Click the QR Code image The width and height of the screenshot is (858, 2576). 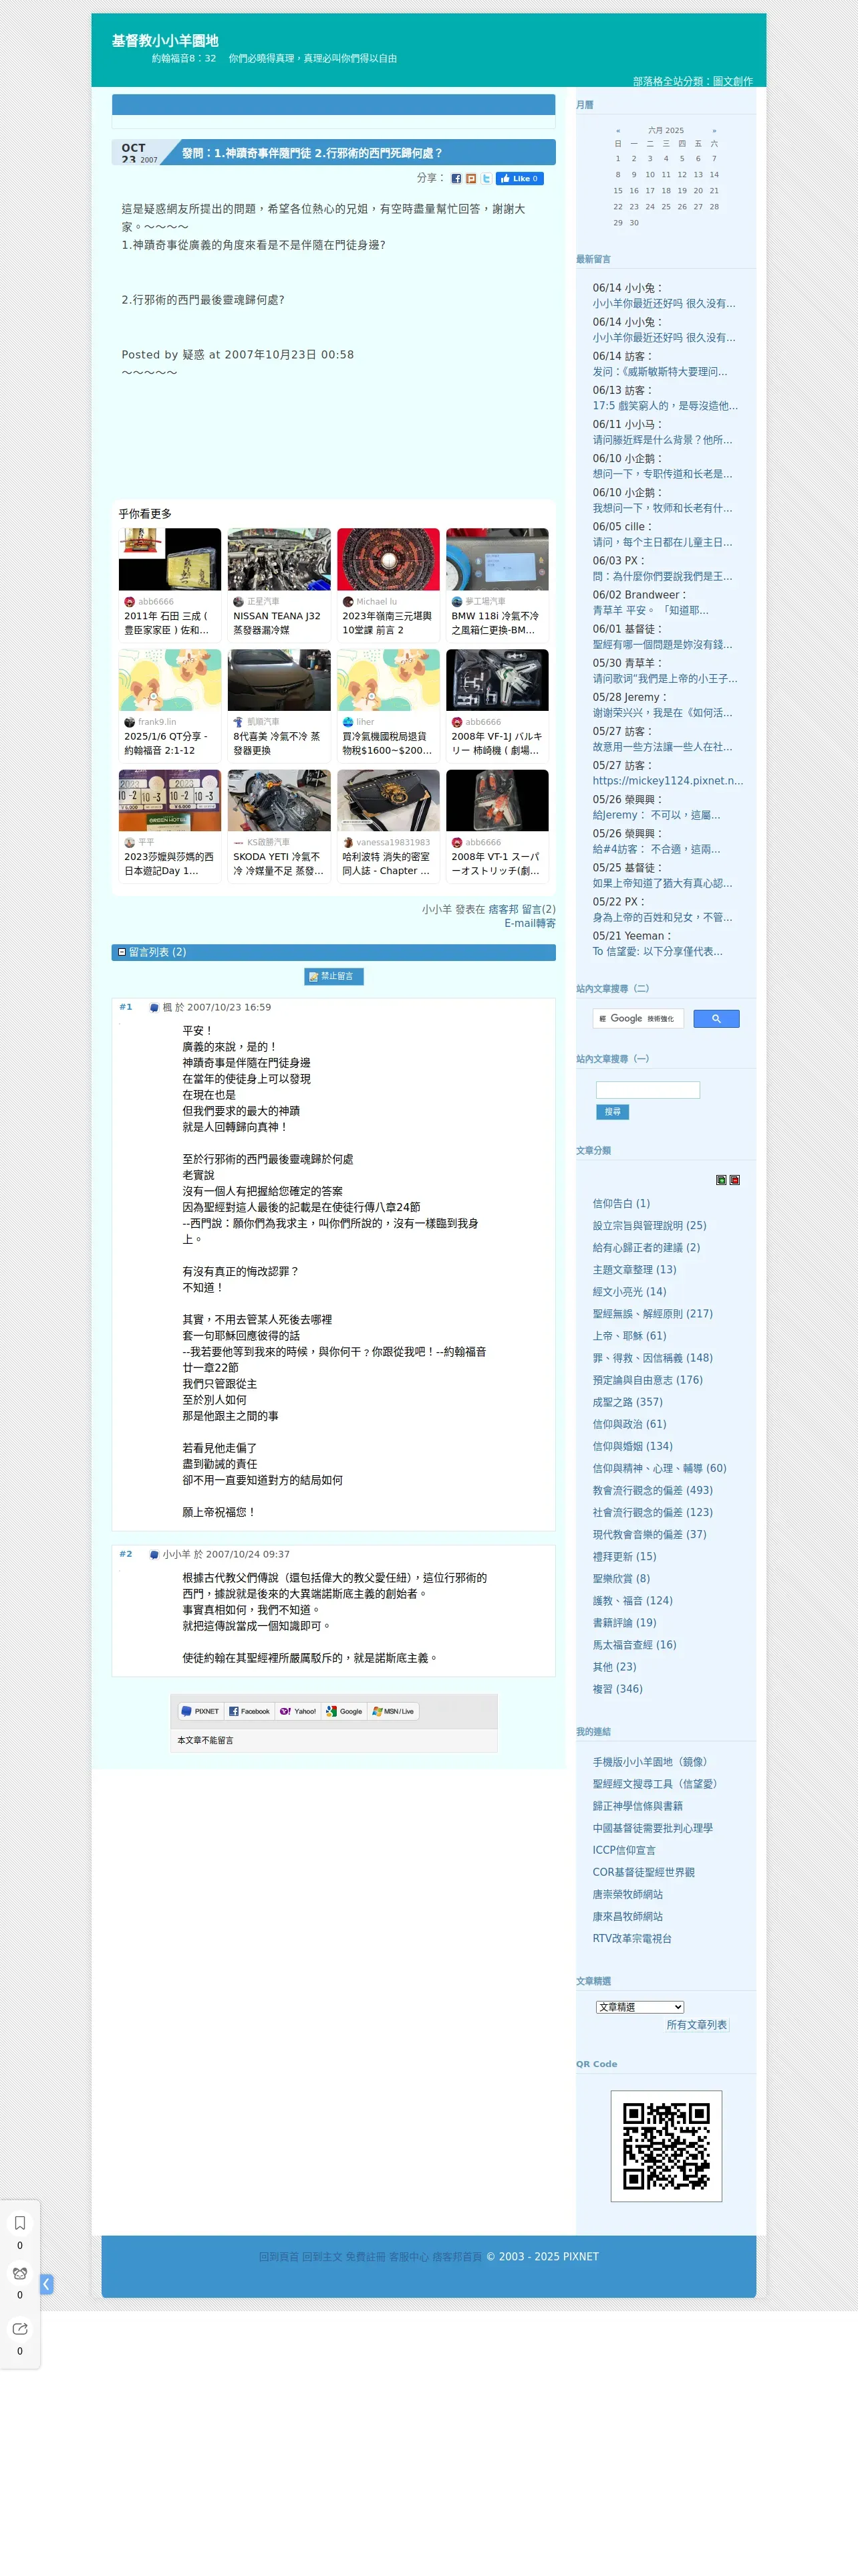666,2146
